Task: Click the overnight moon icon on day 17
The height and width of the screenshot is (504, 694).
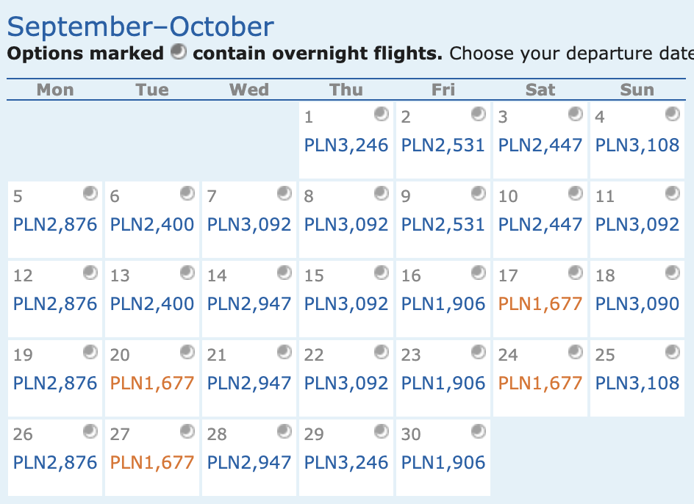Action: click(576, 273)
